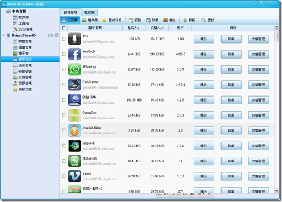Open 文檔管理 document management for WhatsApp
The width and height of the screenshot is (282, 202).
(x=258, y=69)
